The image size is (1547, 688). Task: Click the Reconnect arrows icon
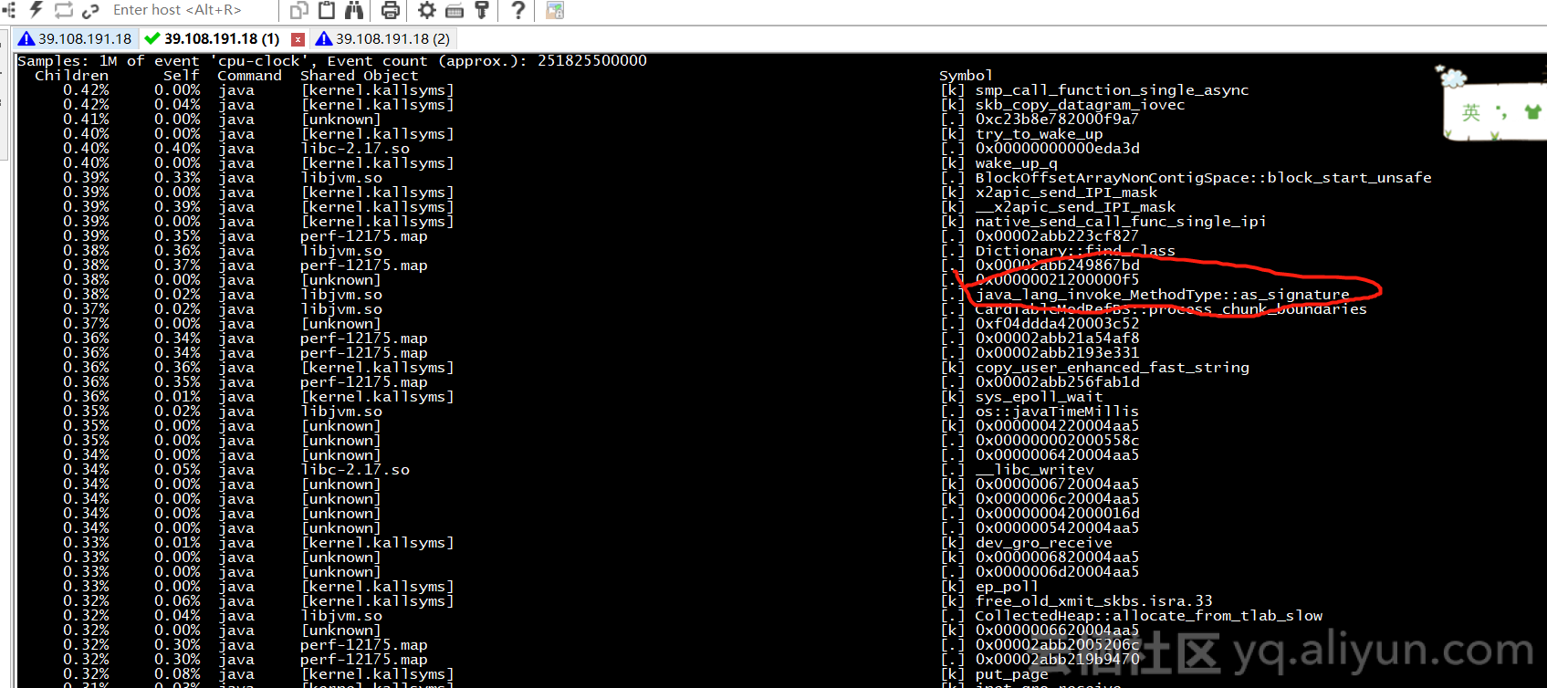(x=64, y=10)
